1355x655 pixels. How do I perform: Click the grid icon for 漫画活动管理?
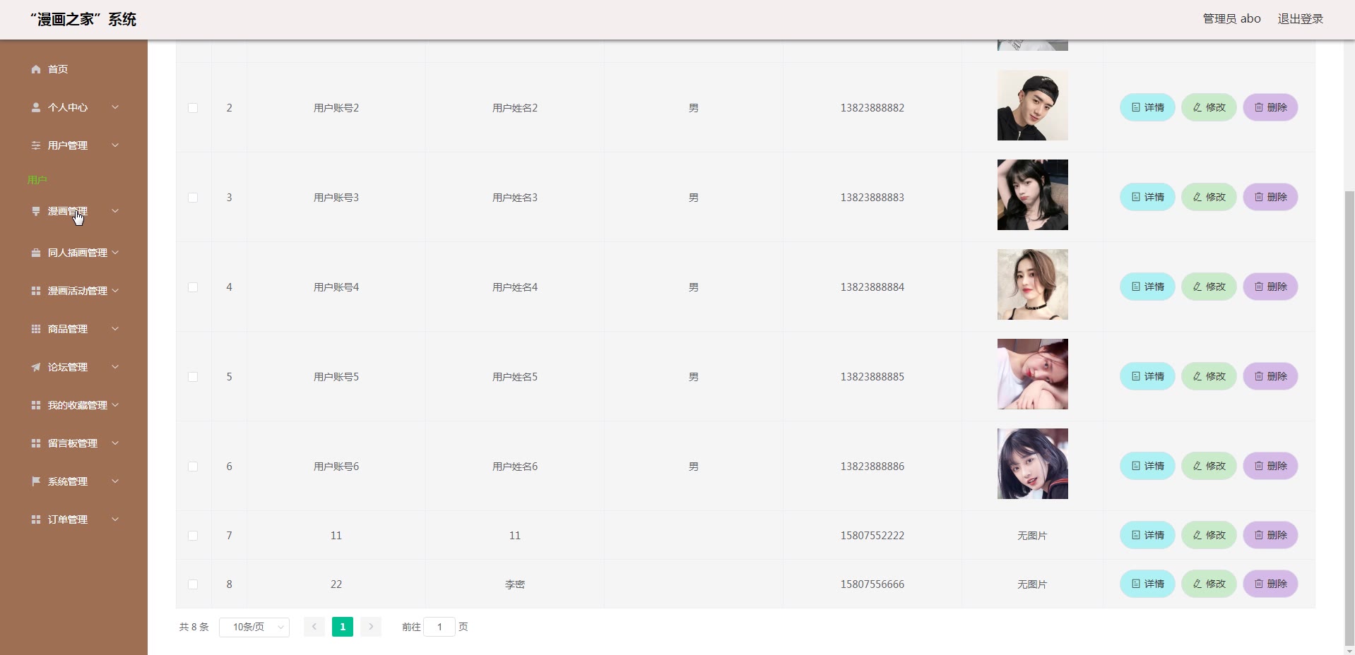[36, 291]
